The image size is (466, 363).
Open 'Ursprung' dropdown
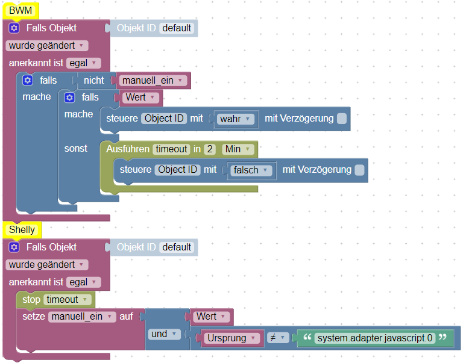point(232,338)
